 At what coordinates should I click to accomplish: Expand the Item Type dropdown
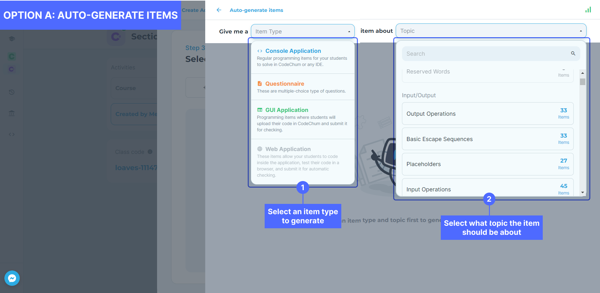coord(302,31)
